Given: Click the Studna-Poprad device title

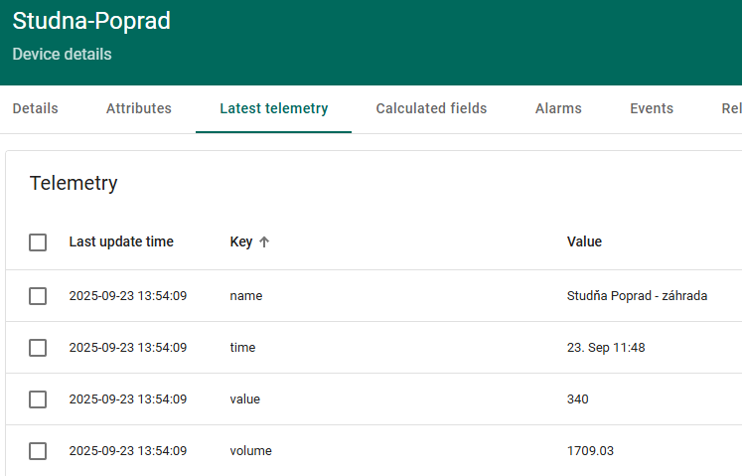Looking at the screenshot, I should tap(91, 21).
